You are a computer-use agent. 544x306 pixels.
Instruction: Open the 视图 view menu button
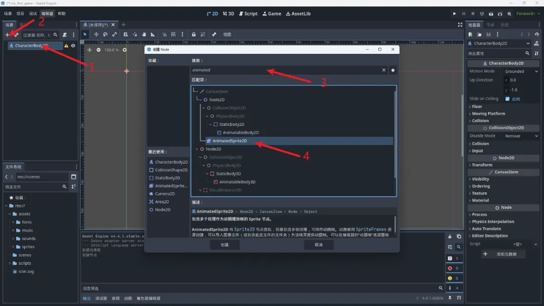[227, 34]
